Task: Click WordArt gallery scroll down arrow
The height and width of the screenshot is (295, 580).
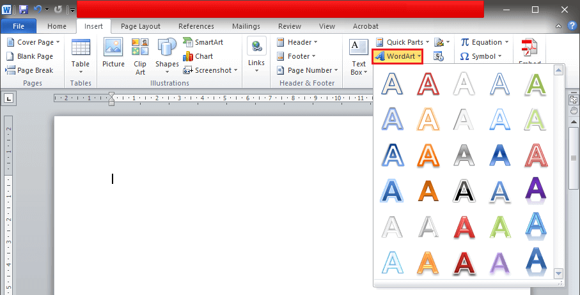Action: [558, 273]
